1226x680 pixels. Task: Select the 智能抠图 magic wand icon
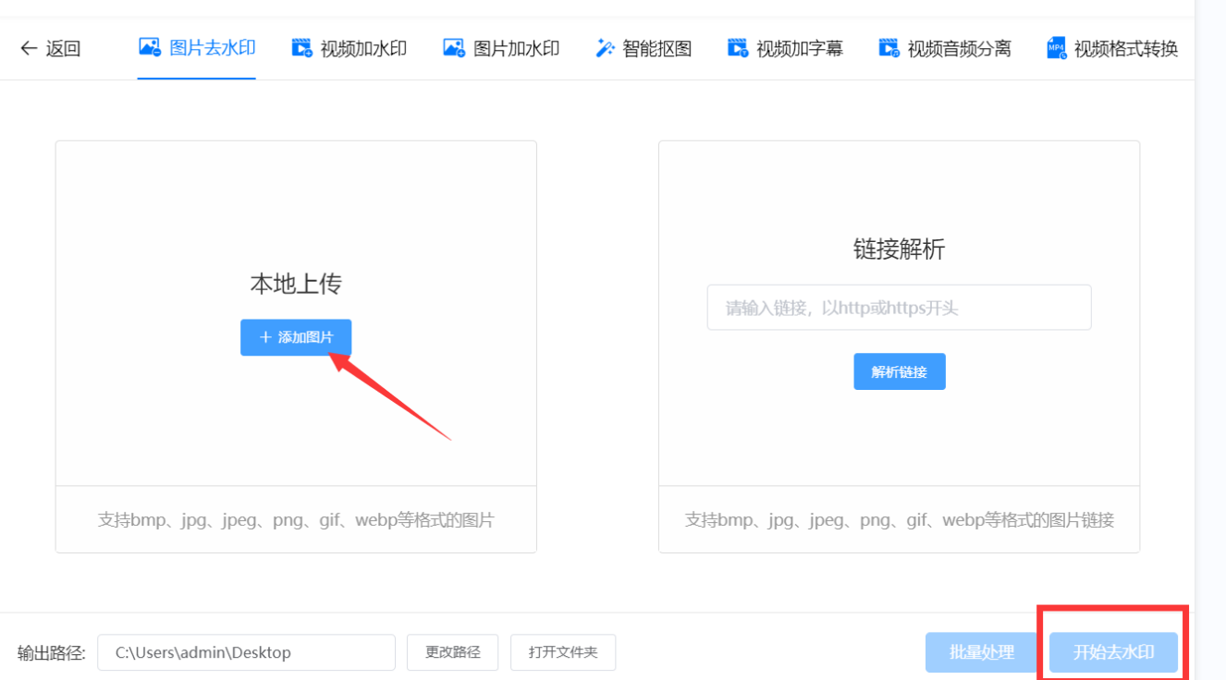pyautogui.click(x=606, y=48)
